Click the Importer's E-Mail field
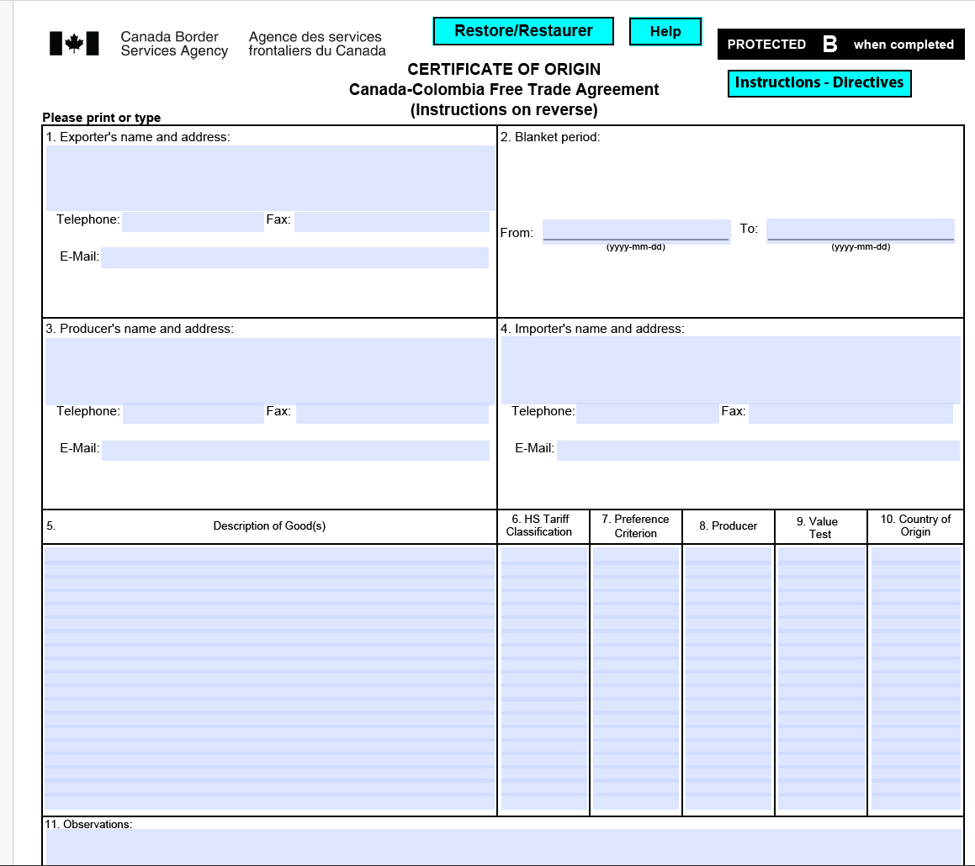The height and width of the screenshot is (866, 975). 758,450
